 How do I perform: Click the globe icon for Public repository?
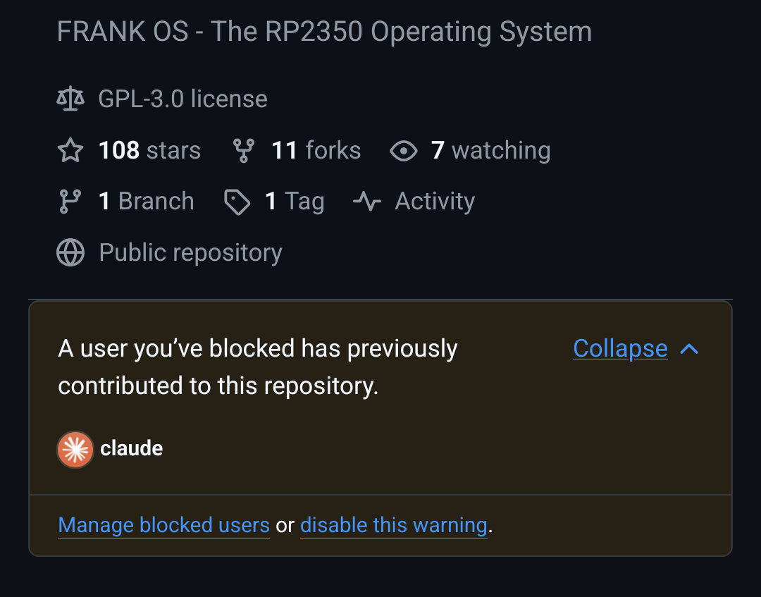pos(70,252)
